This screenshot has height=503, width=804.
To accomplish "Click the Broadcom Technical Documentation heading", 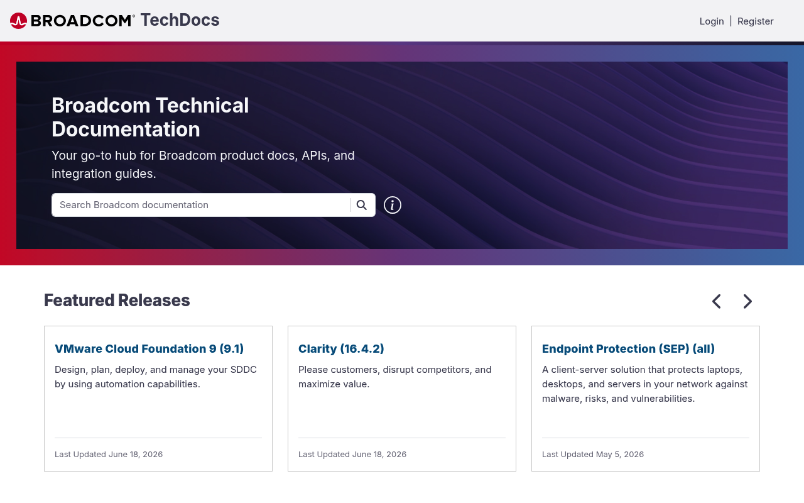I will (x=150, y=118).
